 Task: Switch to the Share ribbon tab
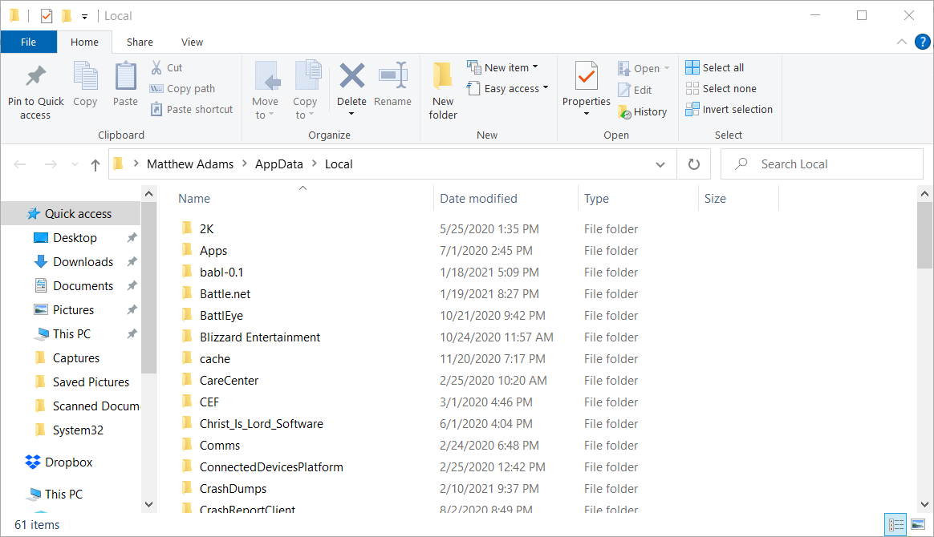click(140, 42)
